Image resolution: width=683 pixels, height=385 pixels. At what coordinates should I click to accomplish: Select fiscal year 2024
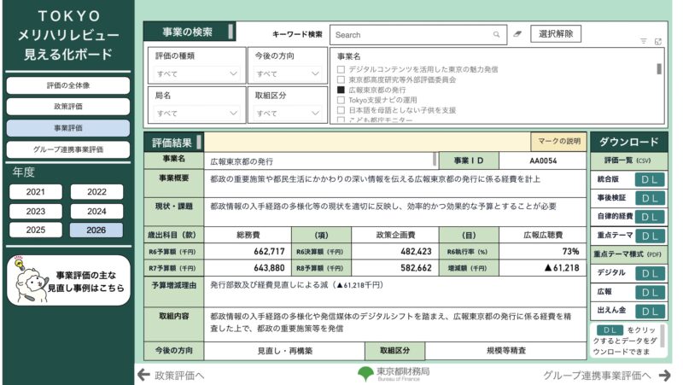96,211
